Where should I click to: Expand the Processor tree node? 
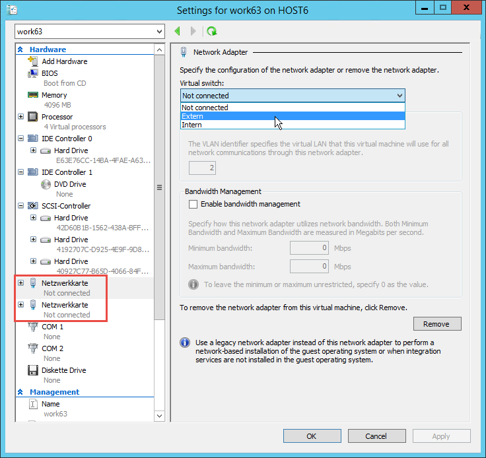pos(20,117)
